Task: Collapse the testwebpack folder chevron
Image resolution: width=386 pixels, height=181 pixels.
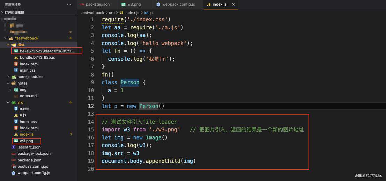Action: click(x=6, y=38)
